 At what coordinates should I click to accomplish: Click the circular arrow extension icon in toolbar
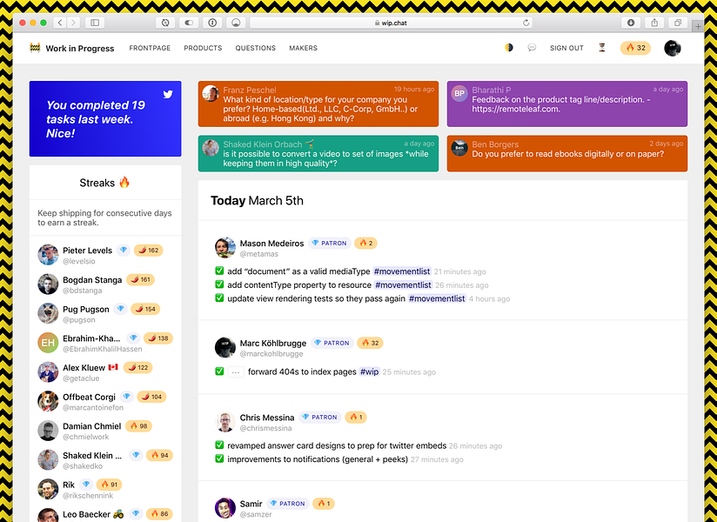[x=165, y=23]
